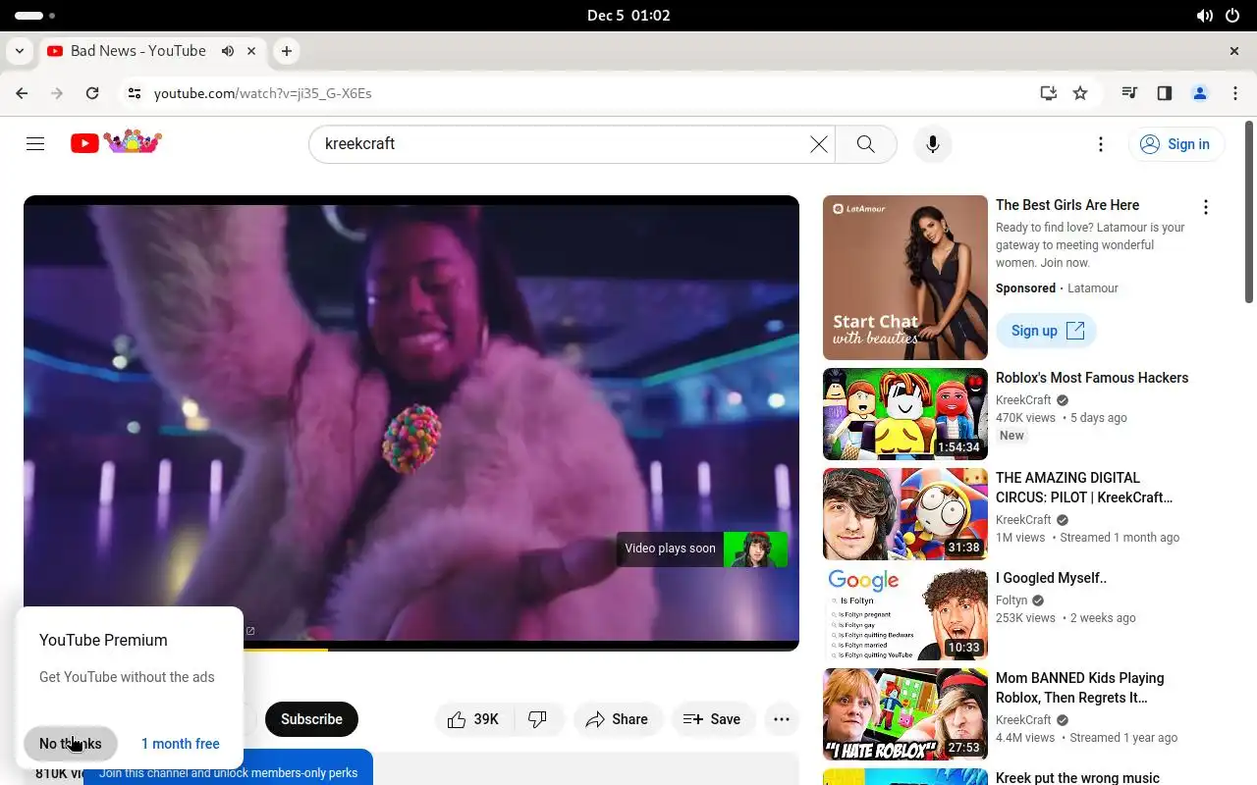Open THE AMAZING DIGITAL CIRCUS title link
Viewport: 1257px width, 785px height.
(x=1084, y=488)
